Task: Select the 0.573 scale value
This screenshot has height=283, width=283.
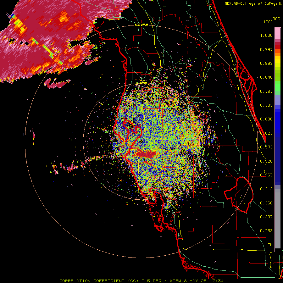Action: (x=266, y=147)
